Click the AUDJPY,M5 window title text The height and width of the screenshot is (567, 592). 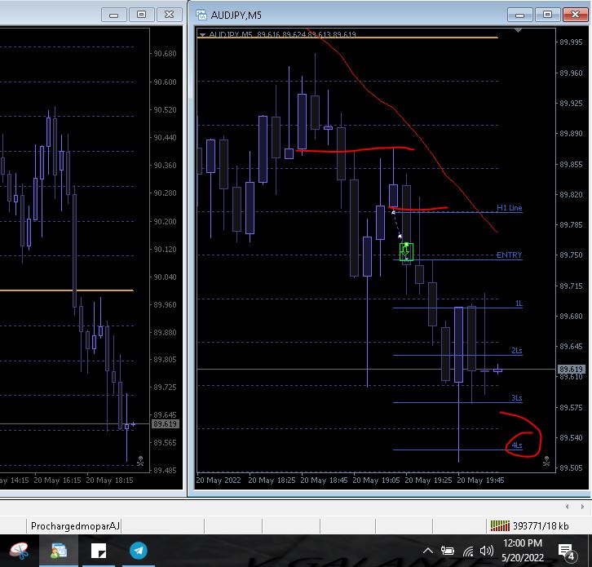(x=236, y=16)
